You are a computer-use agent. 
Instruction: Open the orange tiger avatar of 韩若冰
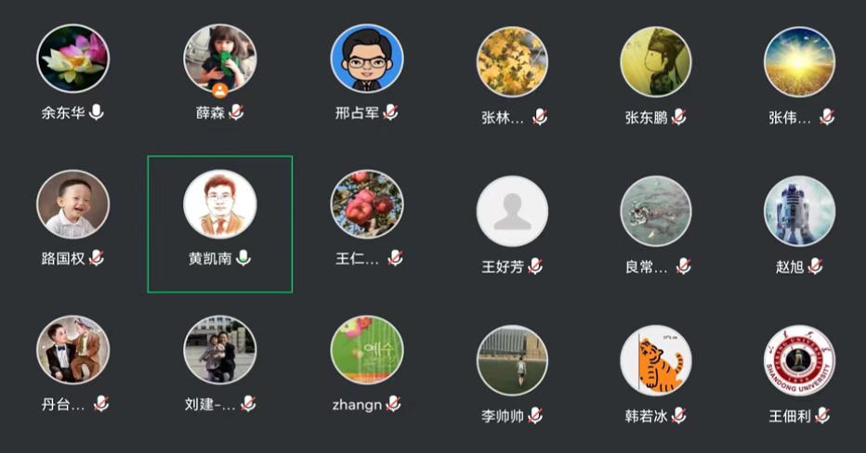point(656,360)
